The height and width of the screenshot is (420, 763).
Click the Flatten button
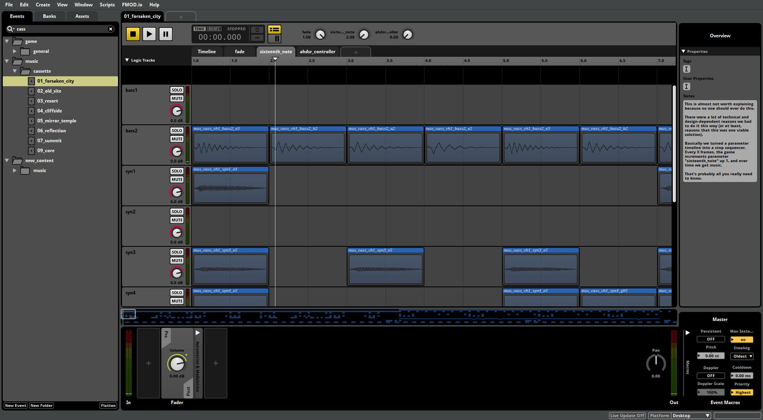pyautogui.click(x=108, y=406)
